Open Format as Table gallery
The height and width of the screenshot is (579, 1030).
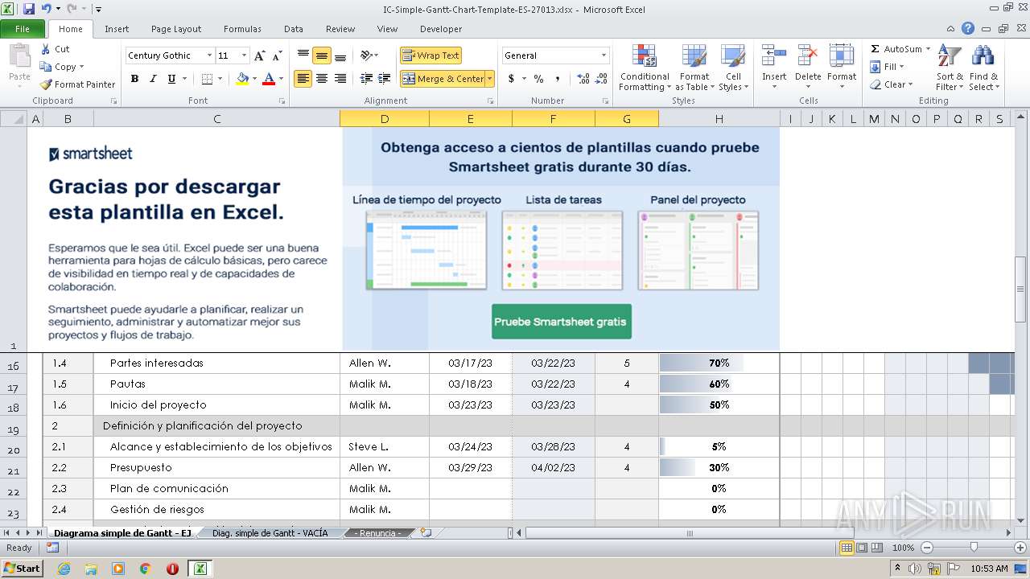694,68
